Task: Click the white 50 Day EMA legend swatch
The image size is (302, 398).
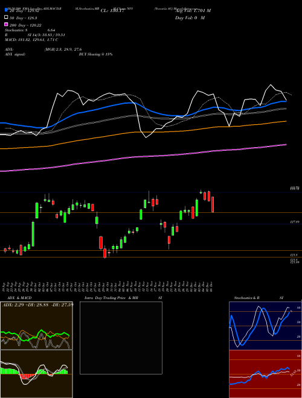Action: point(6,17)
